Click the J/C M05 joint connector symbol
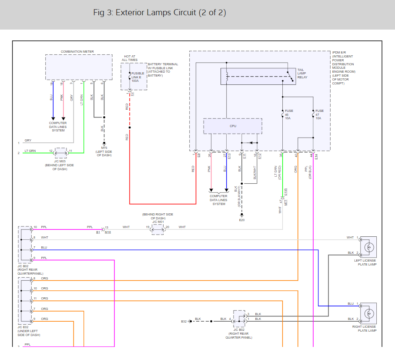The image size is (395, 353). (61, 153)
